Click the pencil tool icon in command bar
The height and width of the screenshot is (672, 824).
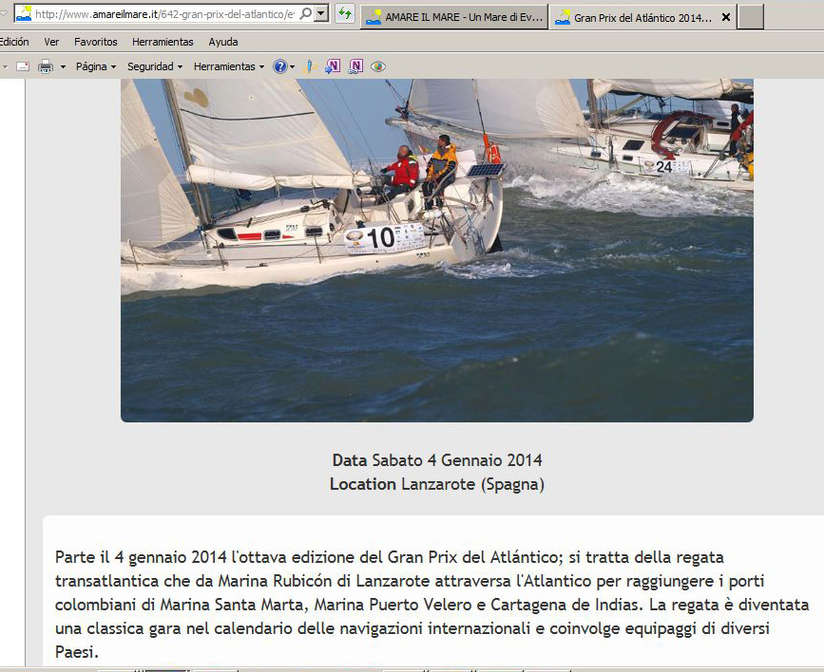pyautogui.click(x=309, y=66)
